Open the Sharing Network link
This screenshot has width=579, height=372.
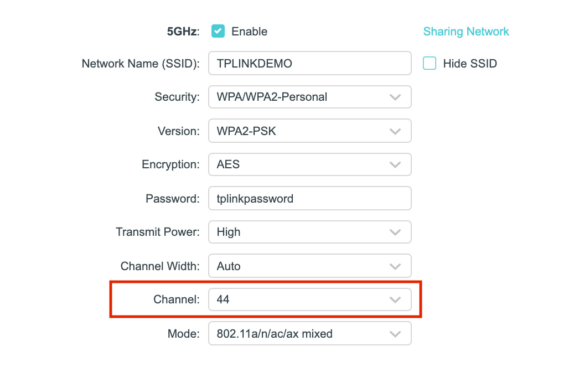point(466,32)
